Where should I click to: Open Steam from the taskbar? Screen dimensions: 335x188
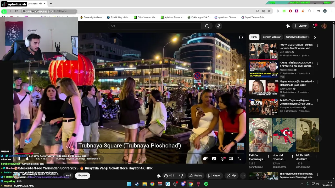click(x=137, y=184)
